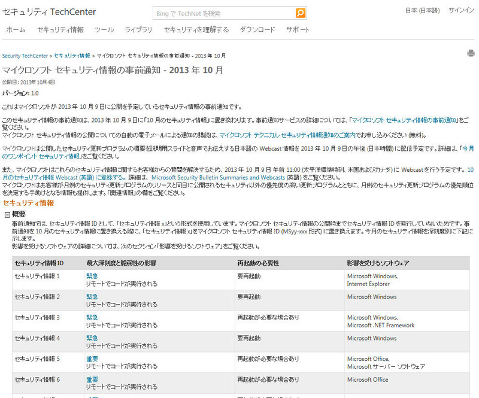The image size is (479, 398).
Task: Click 緊急 link for セキュリティ情報 1
Action: 92,276
